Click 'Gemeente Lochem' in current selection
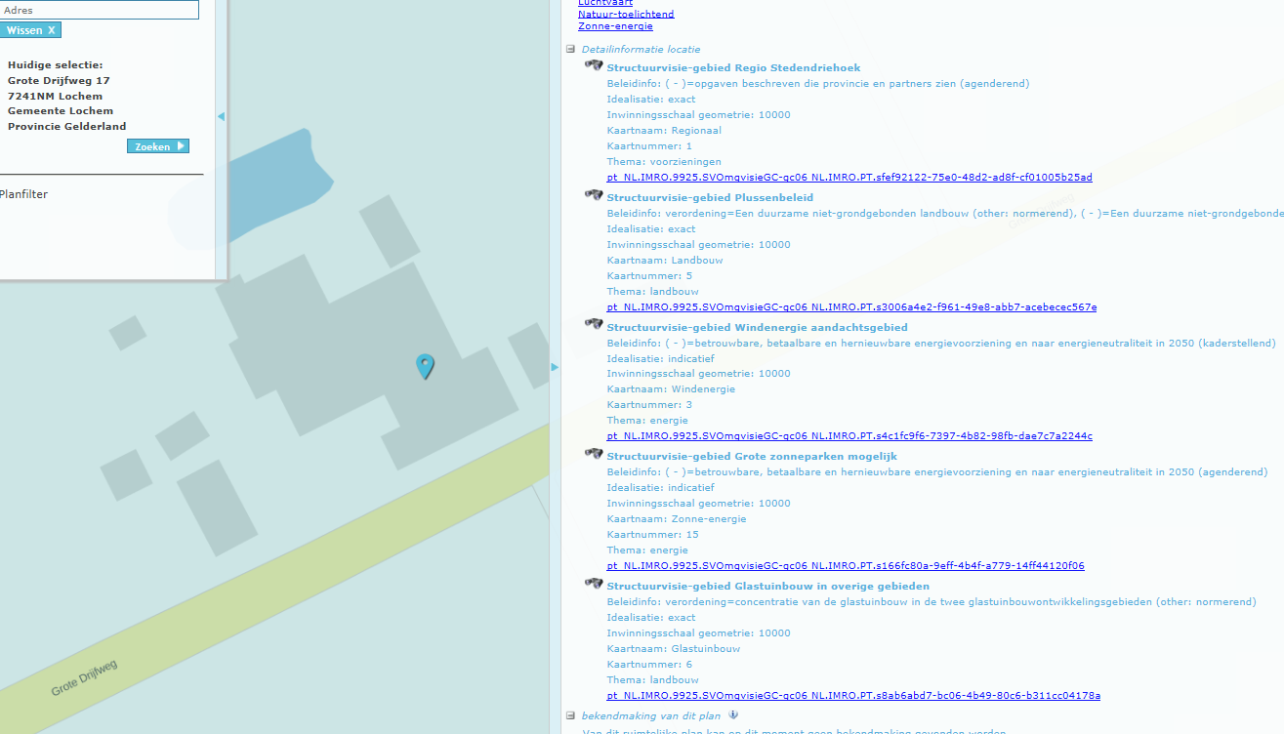Viewport: 1284px width, 734px height. point(61,111)
